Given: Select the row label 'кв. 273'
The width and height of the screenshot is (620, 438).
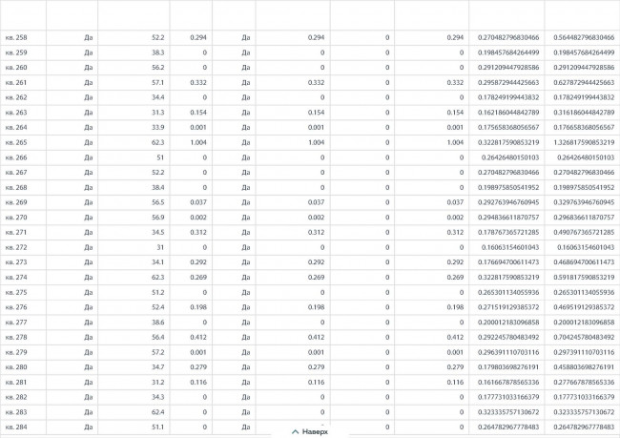Looking at the screenshot, I should (16, 262).
